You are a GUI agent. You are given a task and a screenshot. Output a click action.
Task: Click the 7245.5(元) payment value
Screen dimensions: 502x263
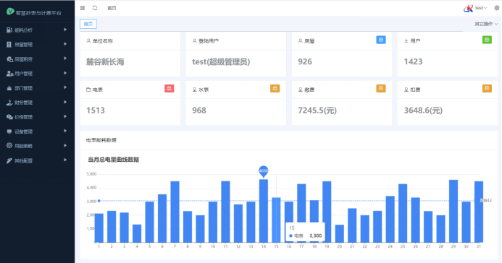tap(317, 111)
